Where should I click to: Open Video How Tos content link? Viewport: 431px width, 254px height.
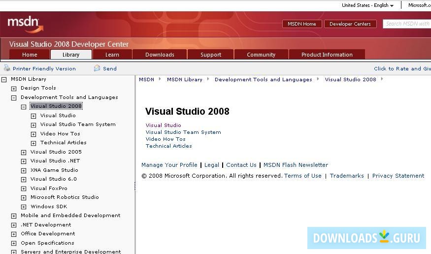[x=166, y=139]
